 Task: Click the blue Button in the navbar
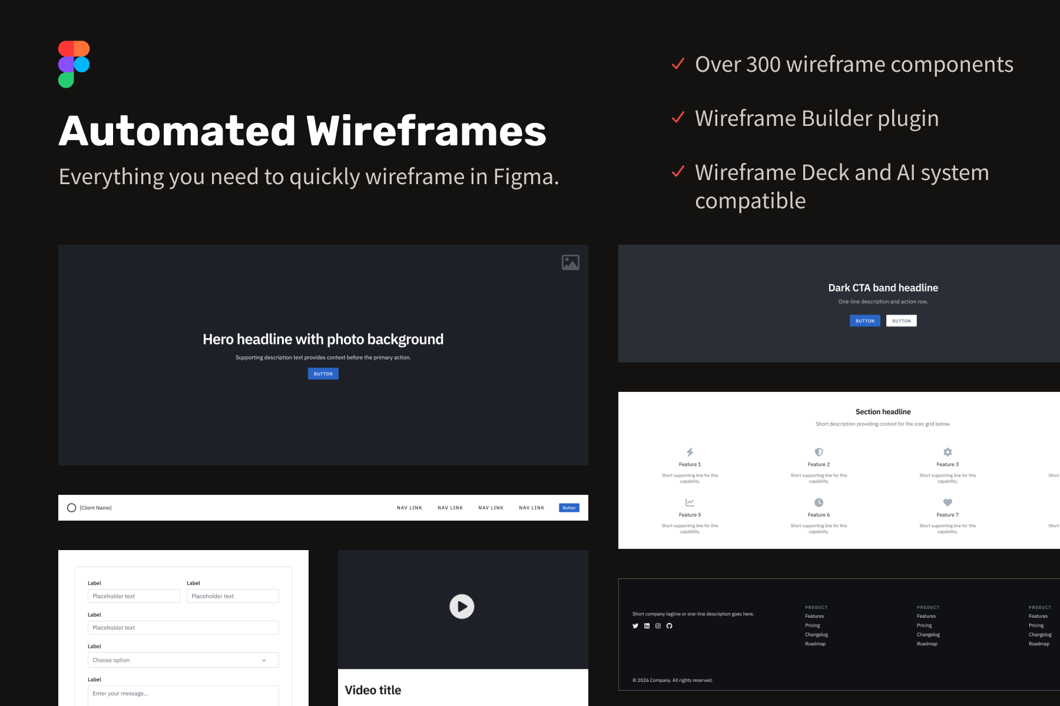pyautogui.click(x=569, y=508)
